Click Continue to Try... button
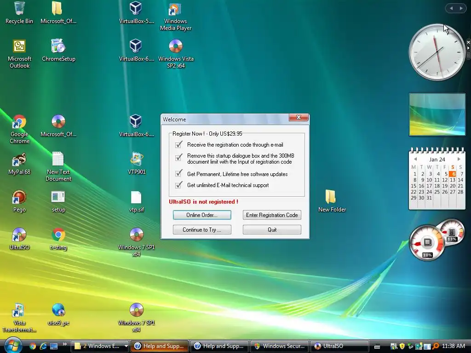 click(202, 230)
